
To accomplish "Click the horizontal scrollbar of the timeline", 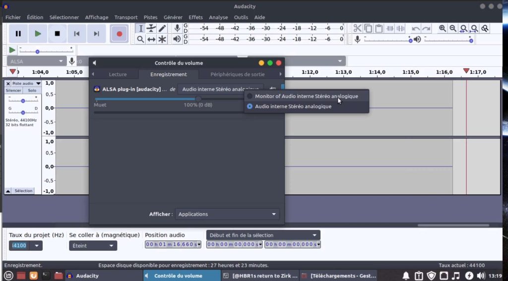I will pos(453,225).
